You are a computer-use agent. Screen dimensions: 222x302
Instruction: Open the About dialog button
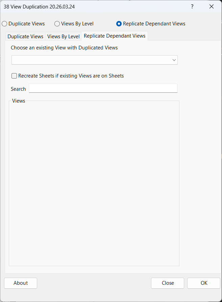(x=21, y=283)
